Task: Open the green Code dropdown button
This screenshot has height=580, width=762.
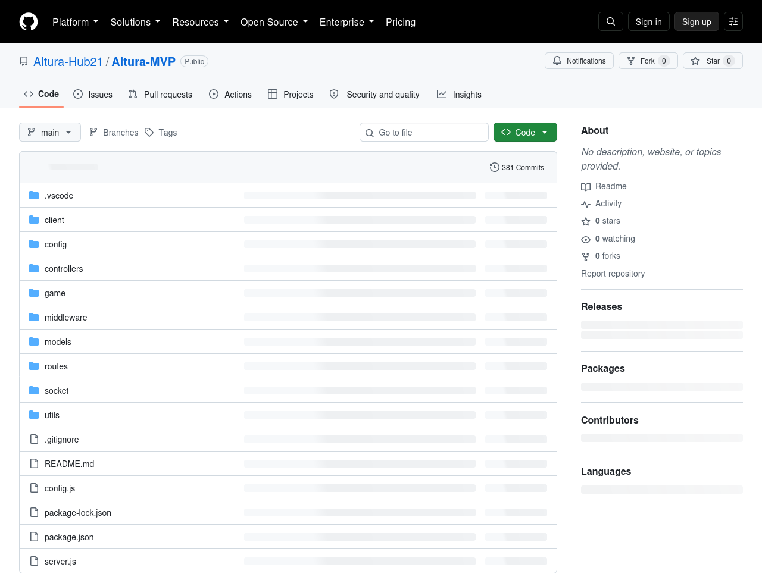Action: coord(525,132)
